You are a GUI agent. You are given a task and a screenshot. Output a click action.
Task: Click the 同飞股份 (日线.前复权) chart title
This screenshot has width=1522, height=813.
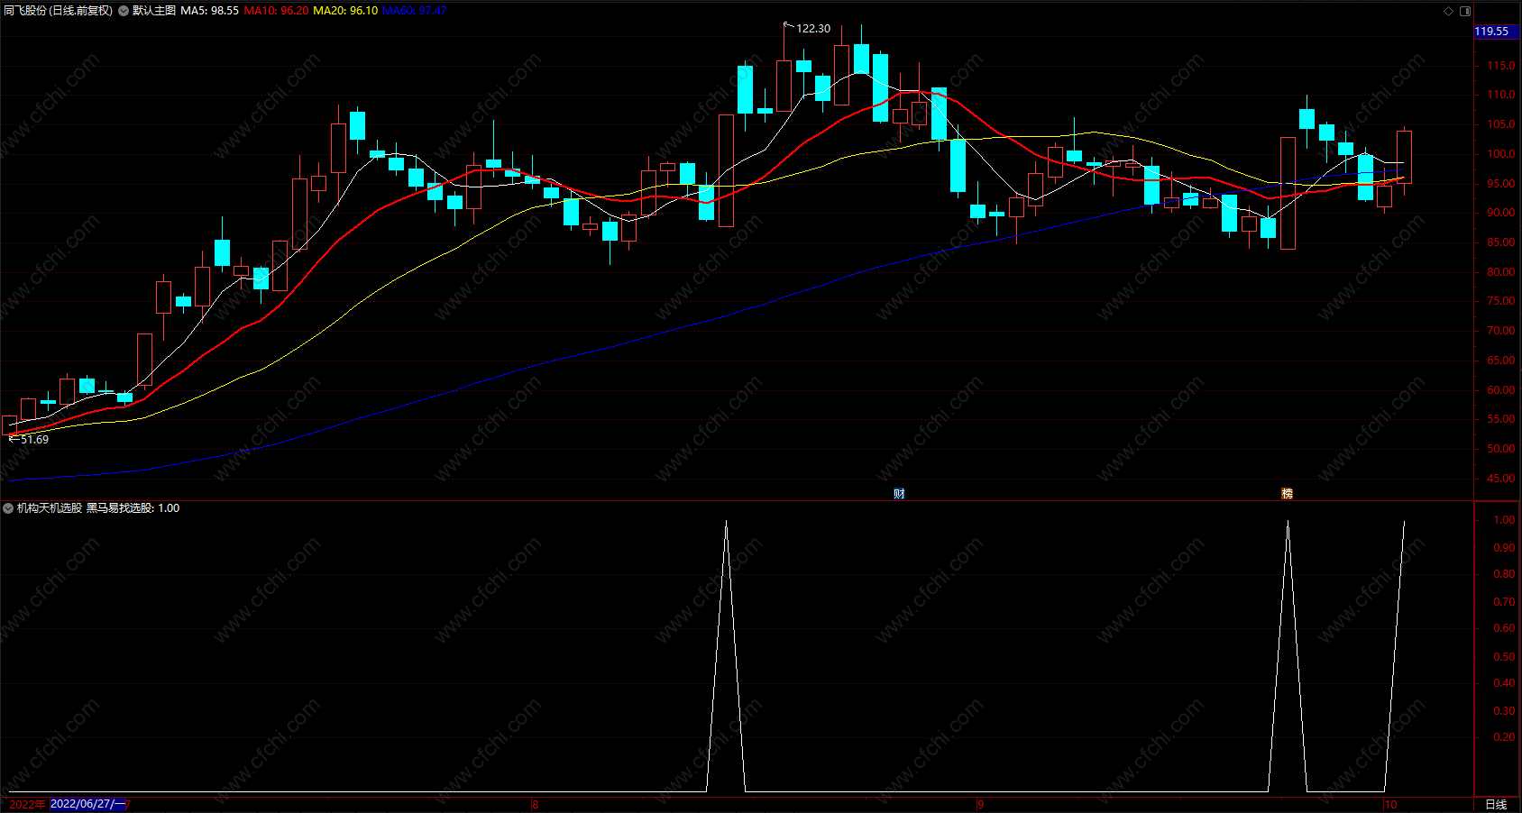pyautogui.click(x=59, y=11)
